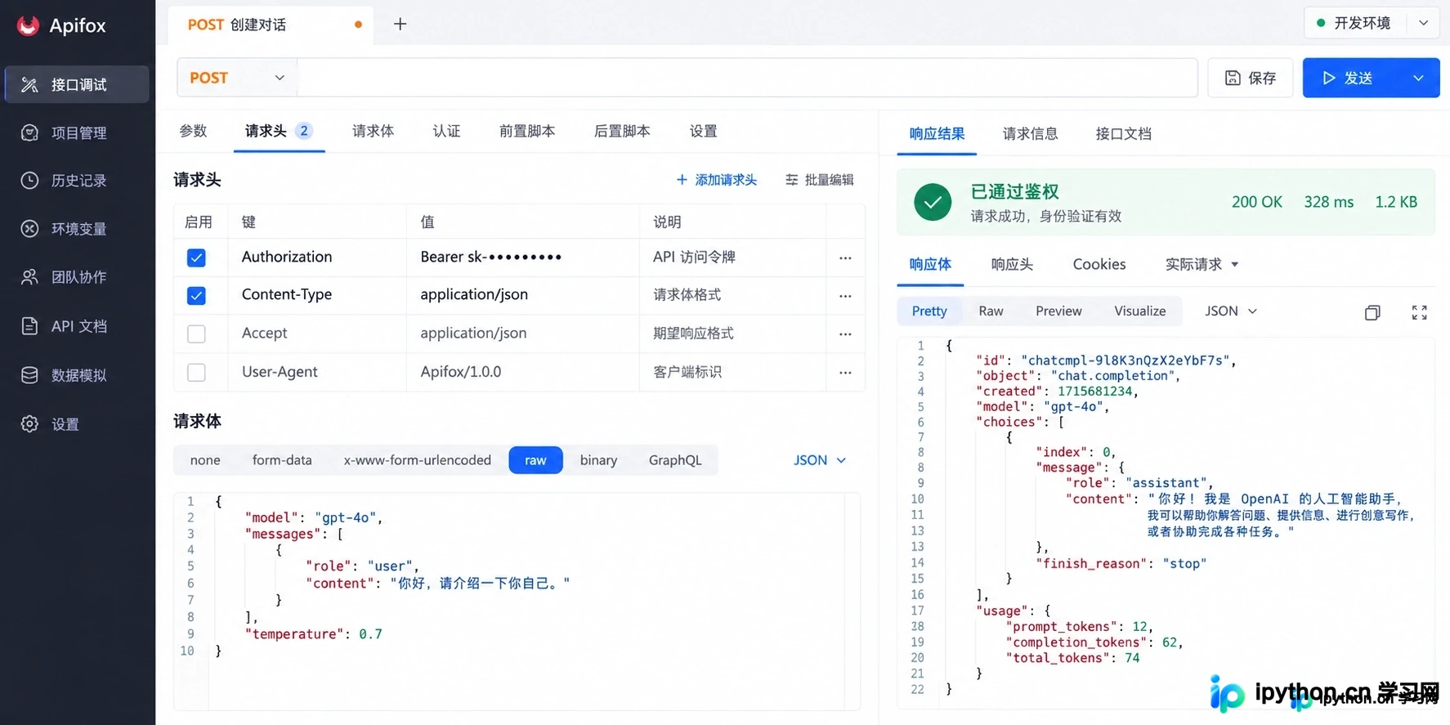Copy the response body with the copy icon
The image size is (1450, 725).
click(x=1372, y=312)
